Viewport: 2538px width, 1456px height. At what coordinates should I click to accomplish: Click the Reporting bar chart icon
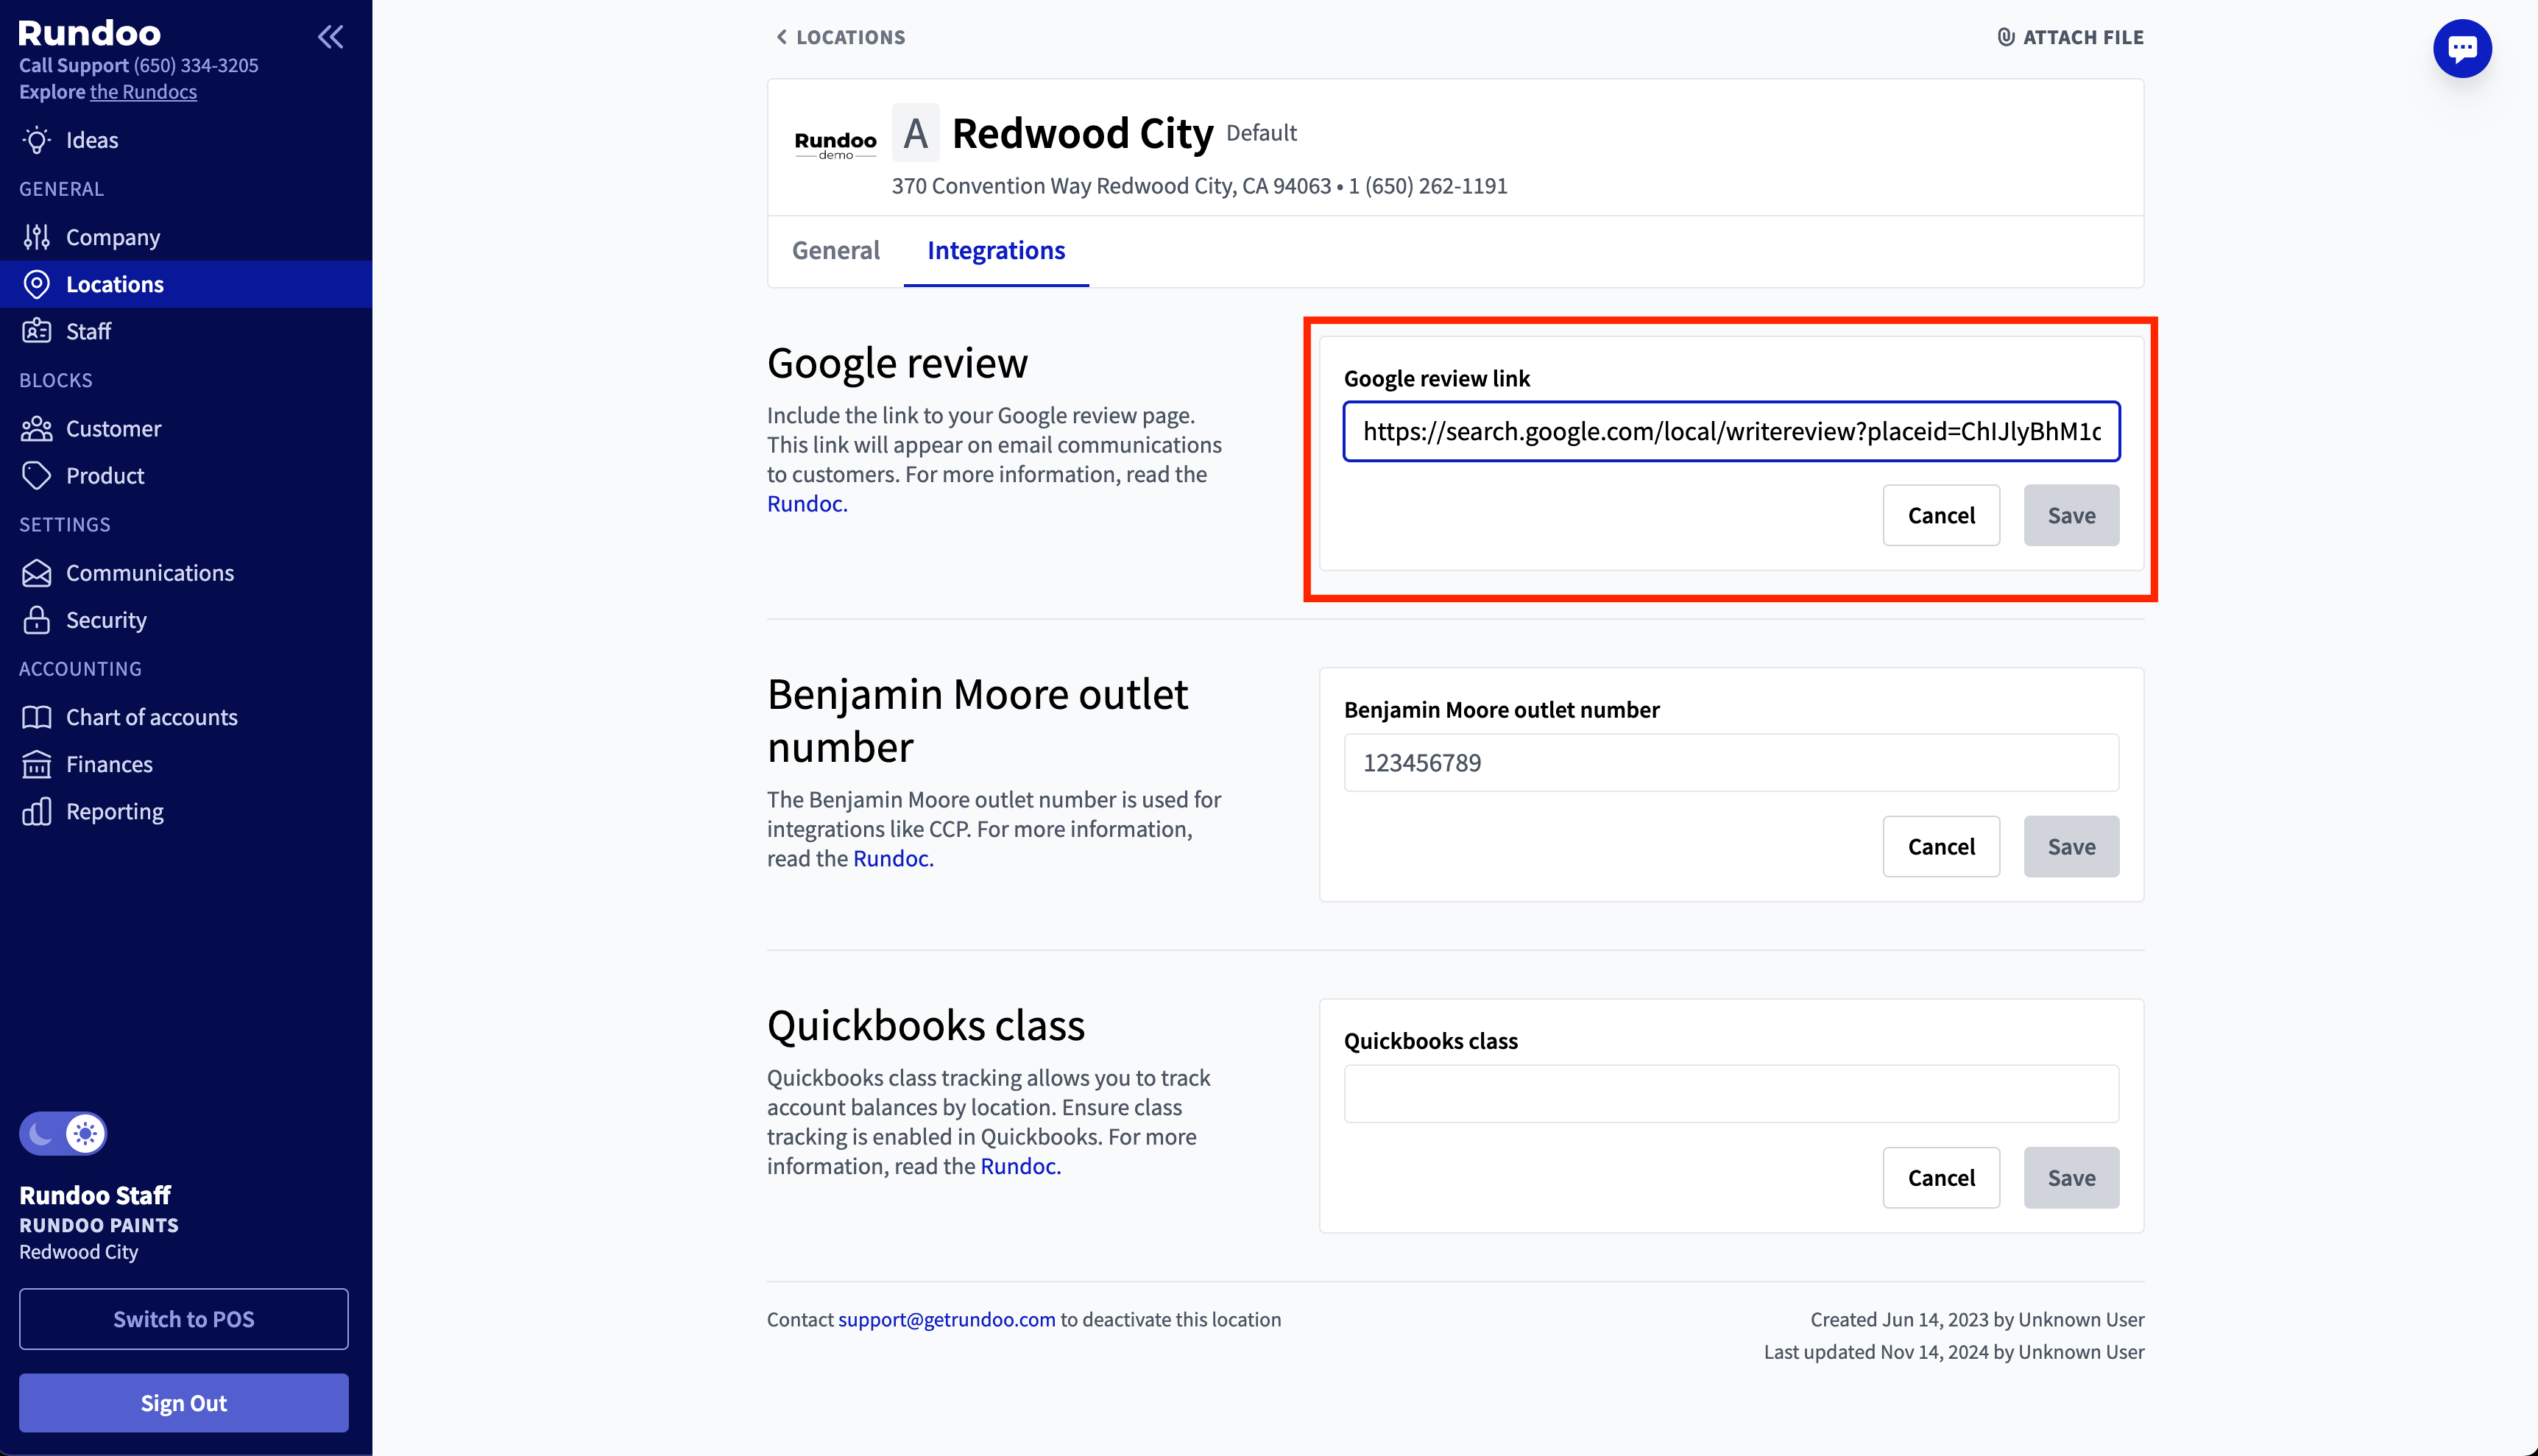click(x=37, y=811)
